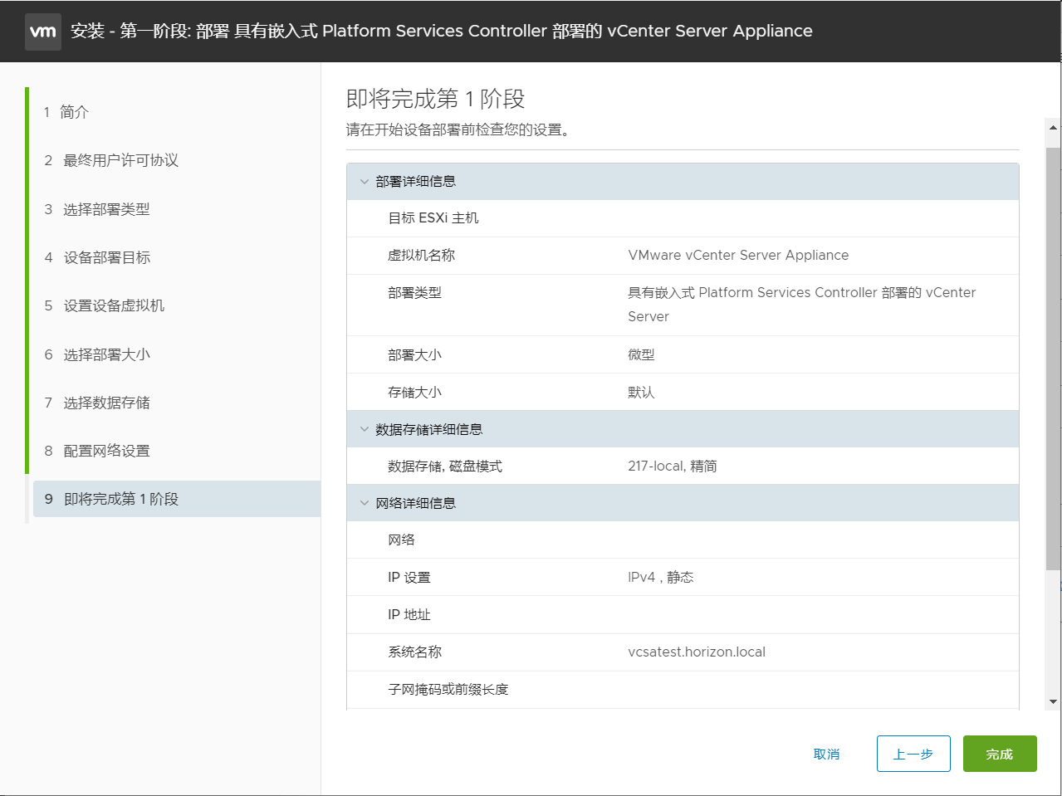Viewport: 1062px width, 796px height.
Task: Click the 网络详细信息 section header text
Action: pos(415,503)
